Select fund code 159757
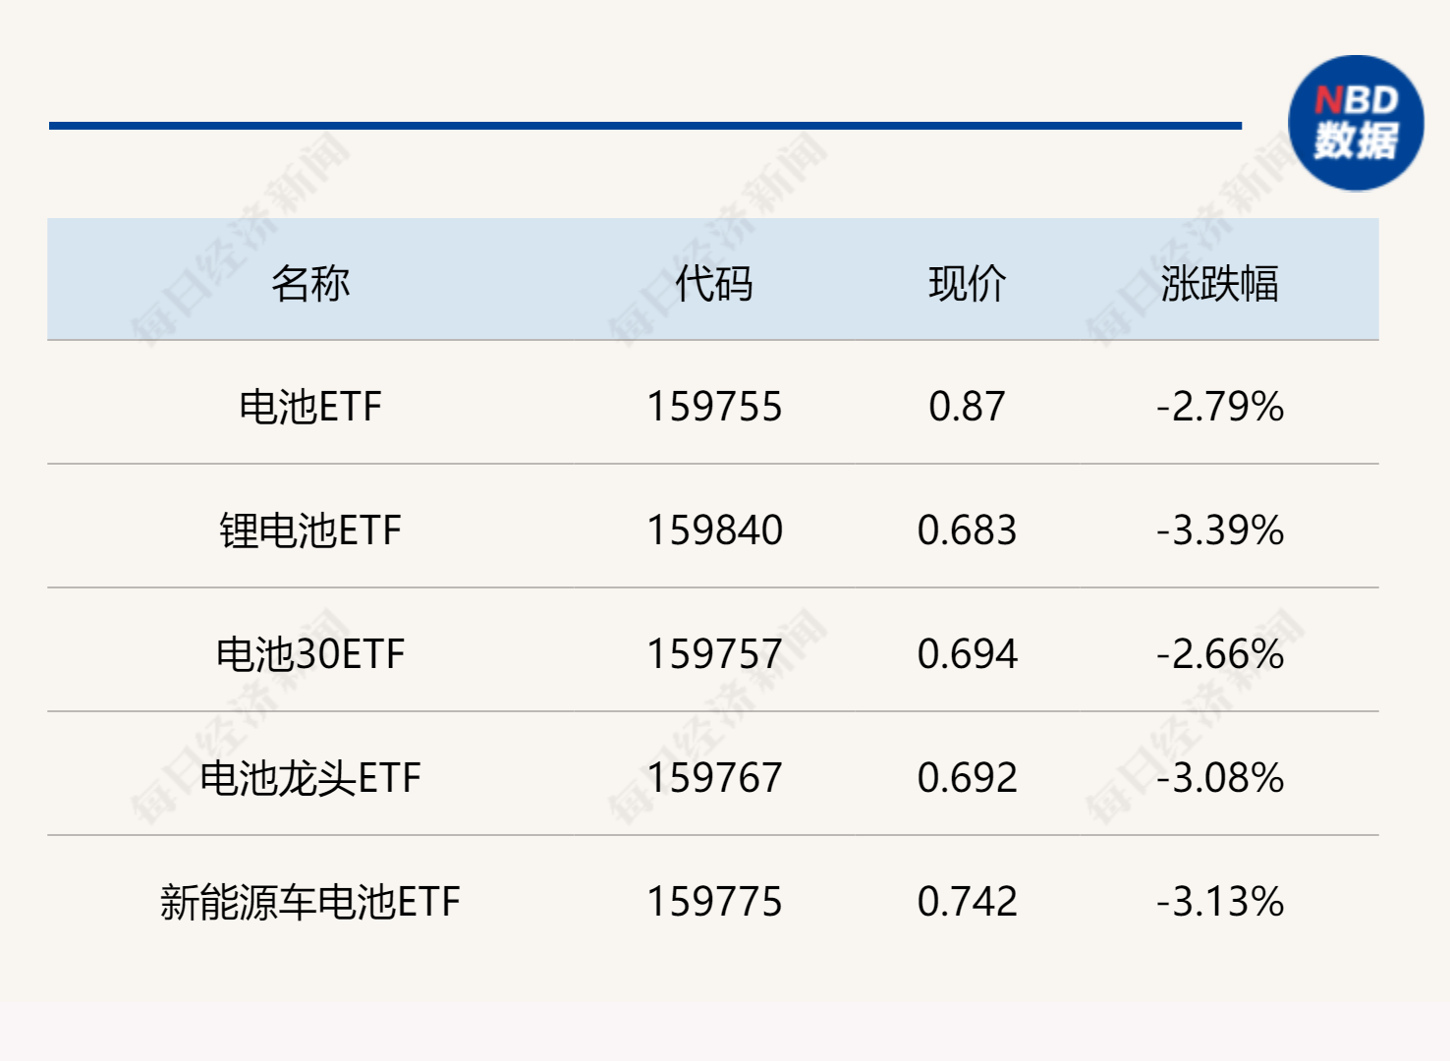The width and height of the screenshot is (1450, 1061). (714, 654)
